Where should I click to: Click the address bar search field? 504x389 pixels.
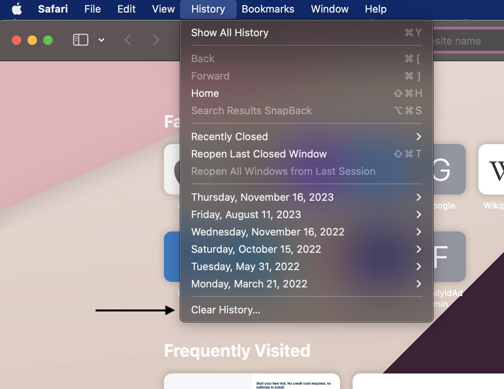click(x=469, y=41)
